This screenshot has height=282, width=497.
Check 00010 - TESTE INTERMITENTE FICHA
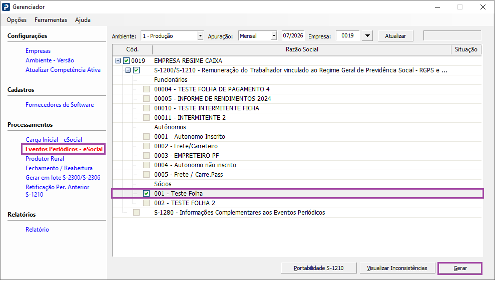[x=146, y=108]
